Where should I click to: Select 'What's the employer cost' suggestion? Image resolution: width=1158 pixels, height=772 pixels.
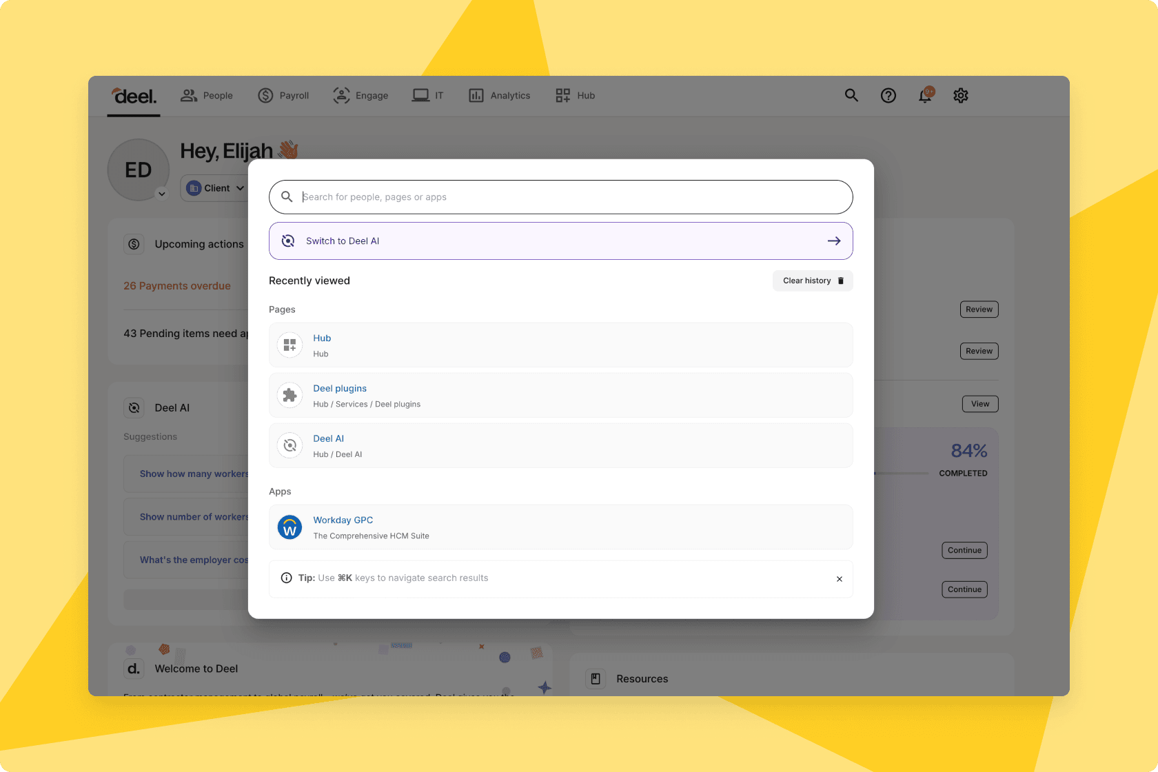tap(187, 560)
